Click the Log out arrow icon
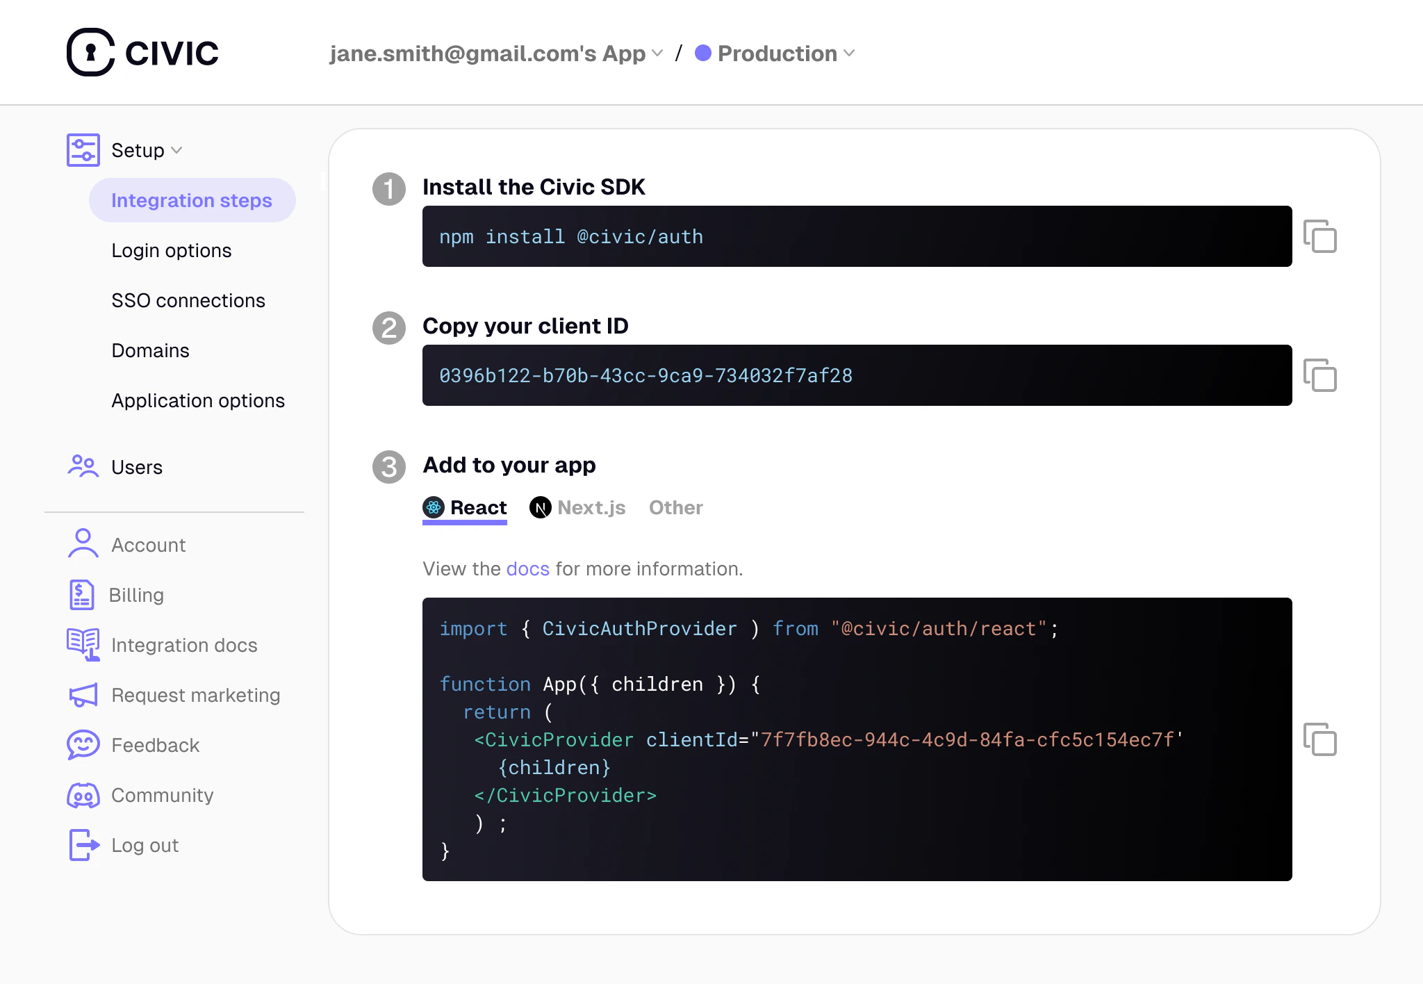1423x984 pixels. click(x=83, y=845)
